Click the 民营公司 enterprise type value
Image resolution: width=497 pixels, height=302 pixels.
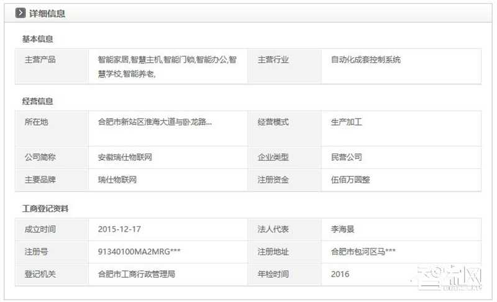pos(347,158)
